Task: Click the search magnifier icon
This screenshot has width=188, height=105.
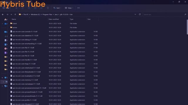Action: pos(185,15)
